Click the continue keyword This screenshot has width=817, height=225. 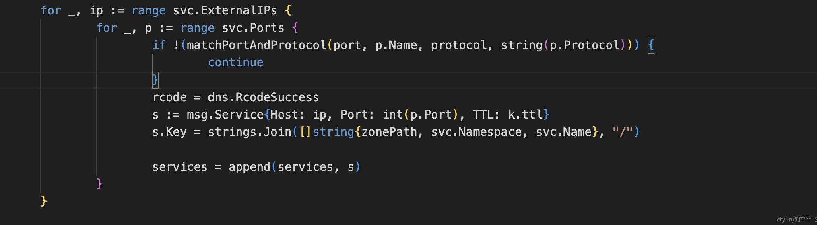[235, 63]
